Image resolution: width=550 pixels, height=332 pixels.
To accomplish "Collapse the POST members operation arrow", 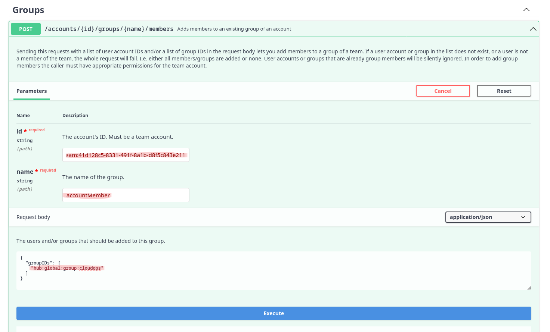I will click(533, 29).
